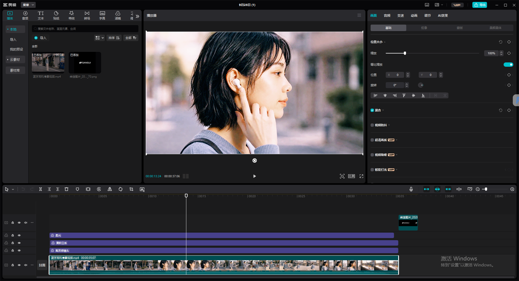Viewport: 519px width, 281px height.
Task: Switch to the 音频 properties tab
Action: (x=387, y=16)
